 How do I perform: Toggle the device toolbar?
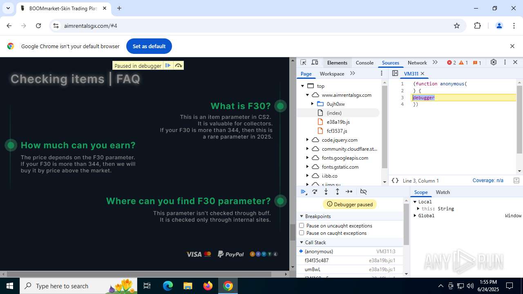point(315,62)
